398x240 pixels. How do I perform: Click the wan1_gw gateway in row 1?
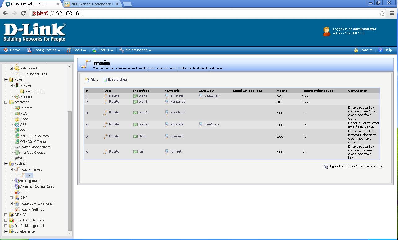212,96
